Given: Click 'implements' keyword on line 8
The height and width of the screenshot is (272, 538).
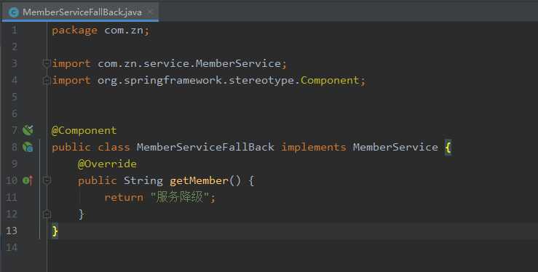Looking at the screenshot, I should [x=313, y=148].
